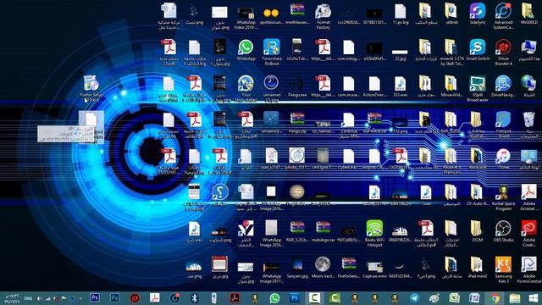Select the jelbrek folder
The height and width of the screenshot is (305, 542).
tap(451, 14)
